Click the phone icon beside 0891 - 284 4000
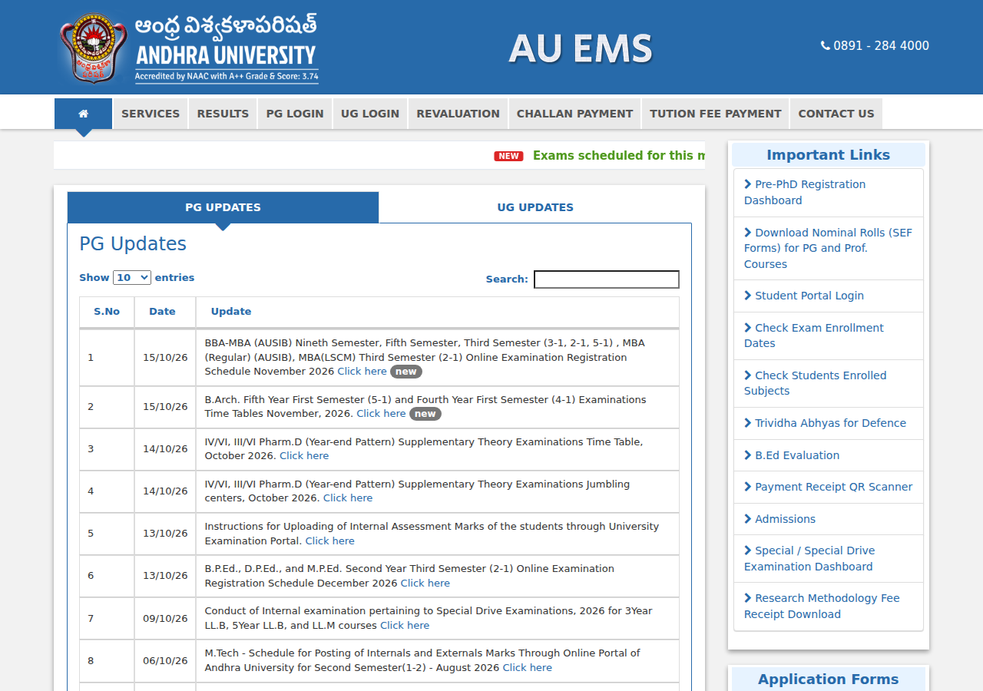 pyautogui.click(x=826, y=45)
